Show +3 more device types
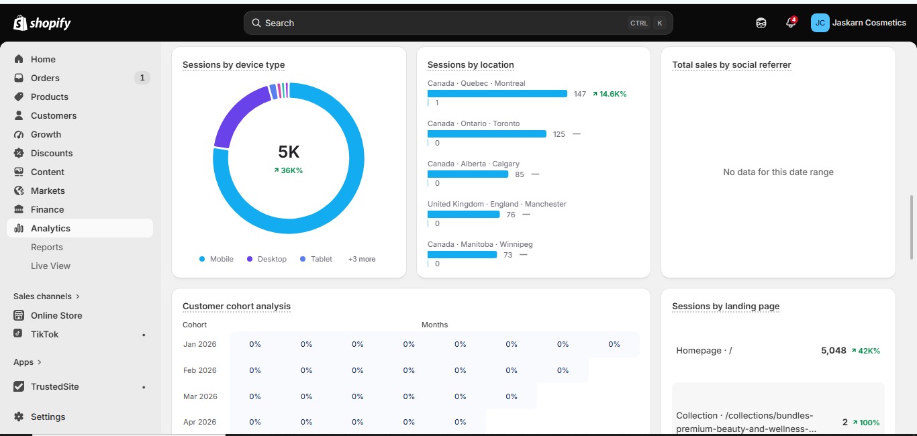The width and height of the screenshot is (917, 436). [362, 259]
